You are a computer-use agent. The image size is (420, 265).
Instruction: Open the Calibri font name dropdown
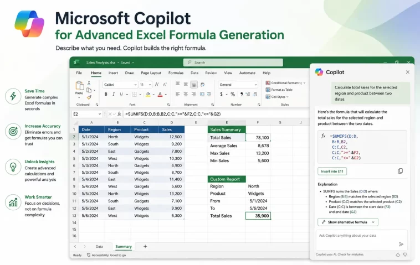click(x=135, y=85)
